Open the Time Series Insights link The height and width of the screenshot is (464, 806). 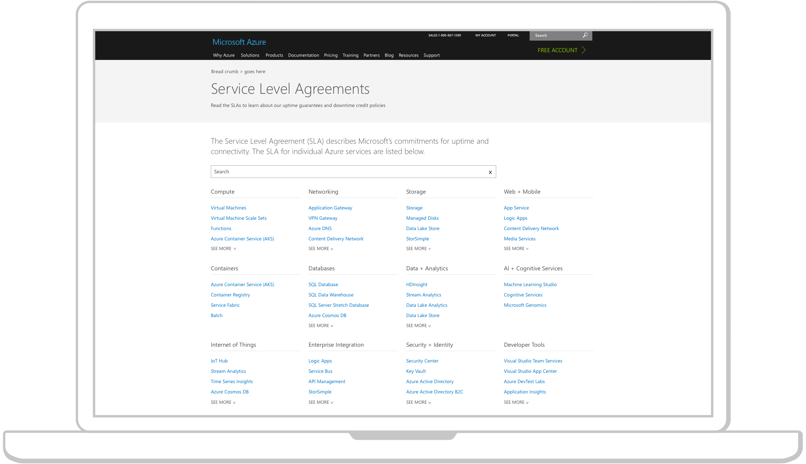(x=232, y=382)
